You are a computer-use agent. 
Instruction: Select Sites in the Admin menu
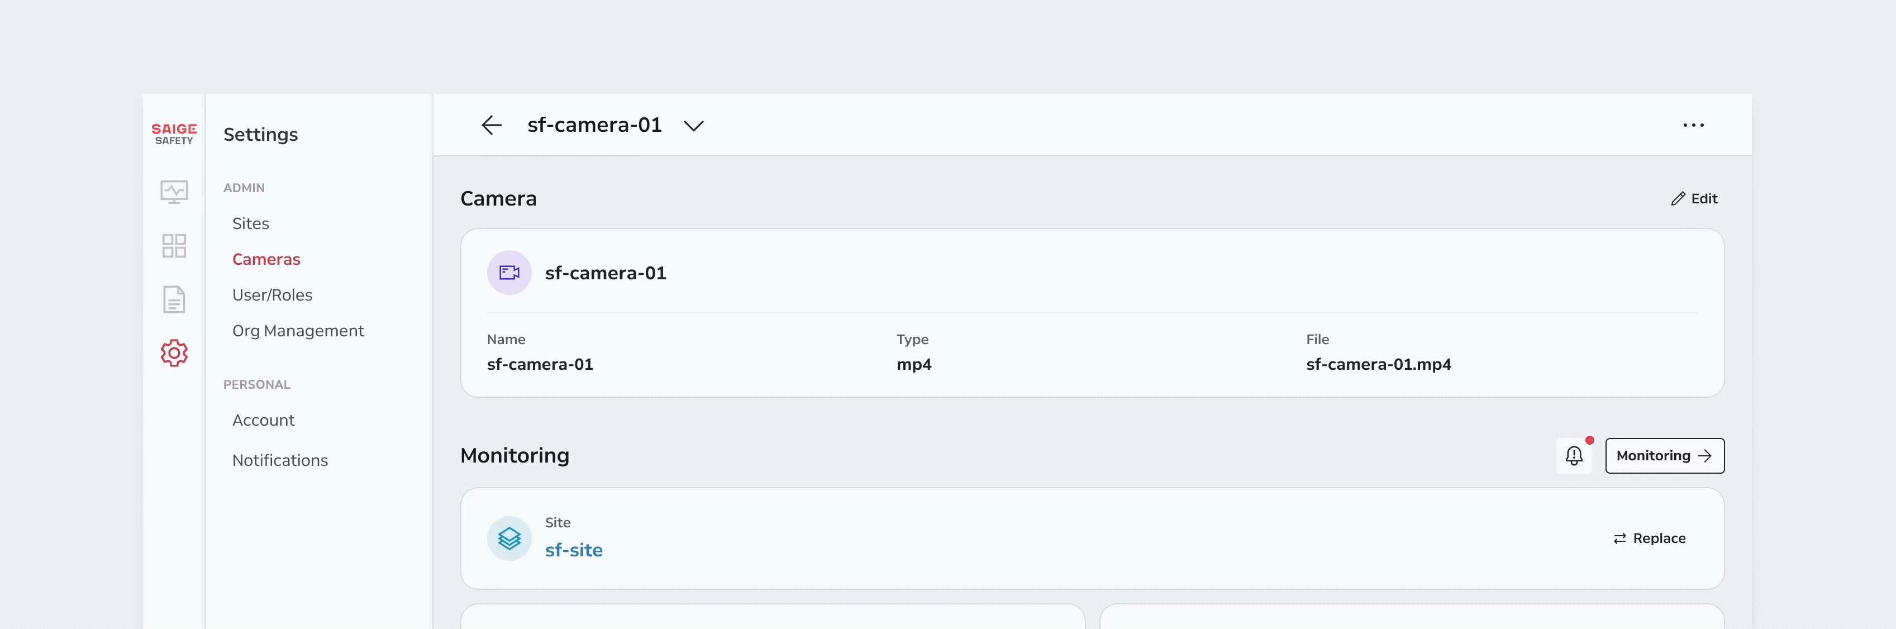pos(250,223)
